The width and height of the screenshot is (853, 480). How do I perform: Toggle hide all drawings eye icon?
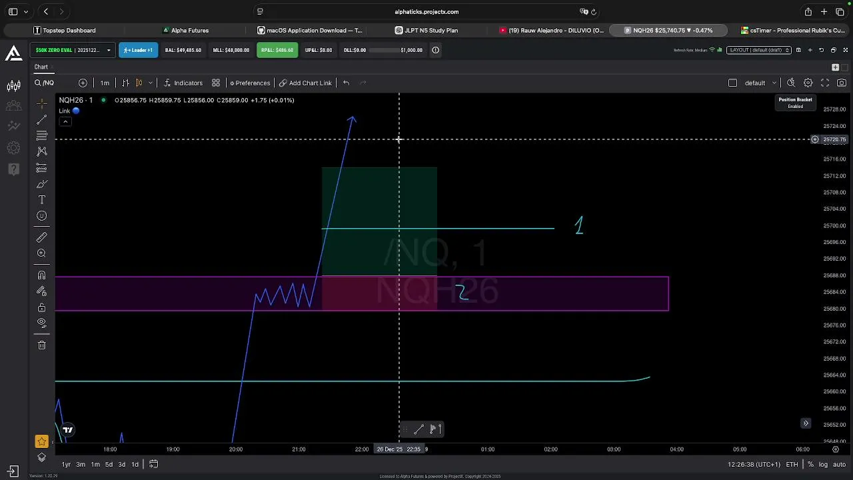[x=41, y=323]
